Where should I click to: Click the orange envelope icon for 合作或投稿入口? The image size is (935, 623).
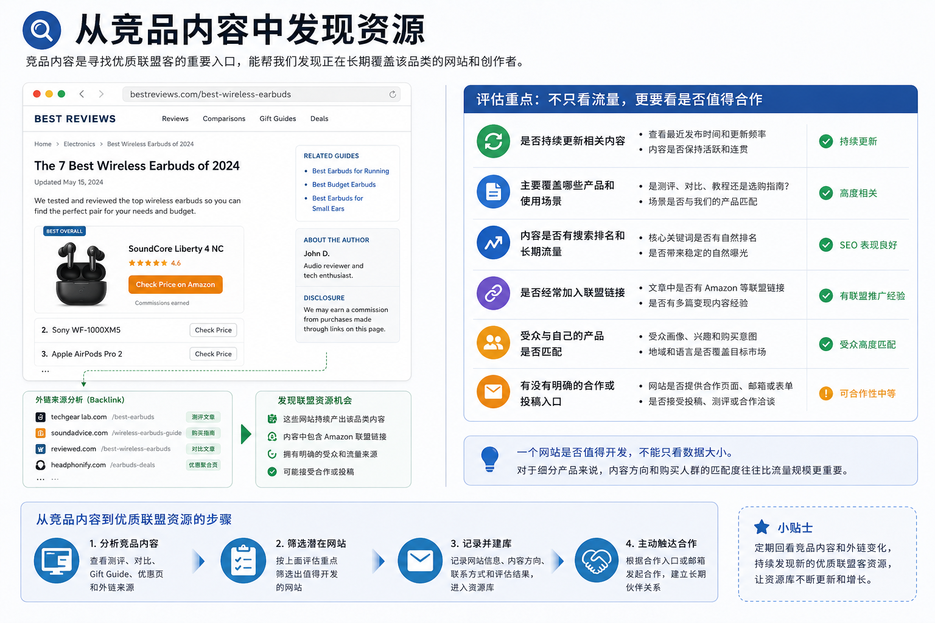tap(493, 392)
